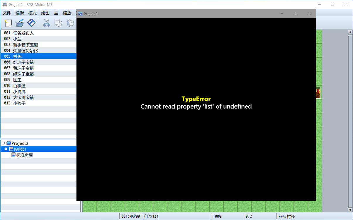353x220 pixels.
Task: Click the scrollbar up arrow in map editor
Action: coord(350,32)
